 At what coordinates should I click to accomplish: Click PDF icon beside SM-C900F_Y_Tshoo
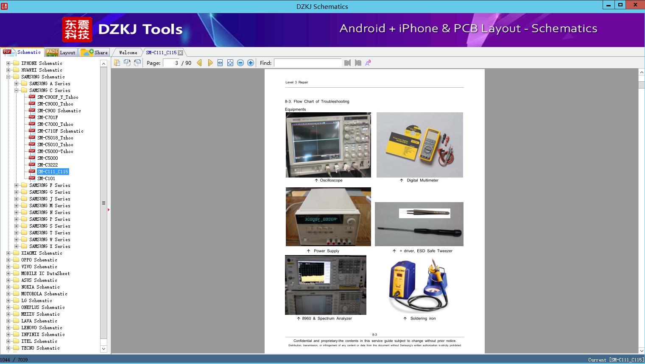click(32, 97)
